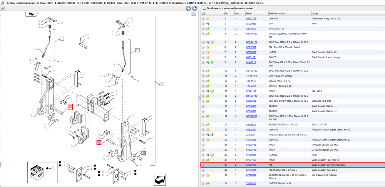The image size is (385, 187).
Task: Click the pin icon at the panel's top-left
Action: click(x=2, y=8)
